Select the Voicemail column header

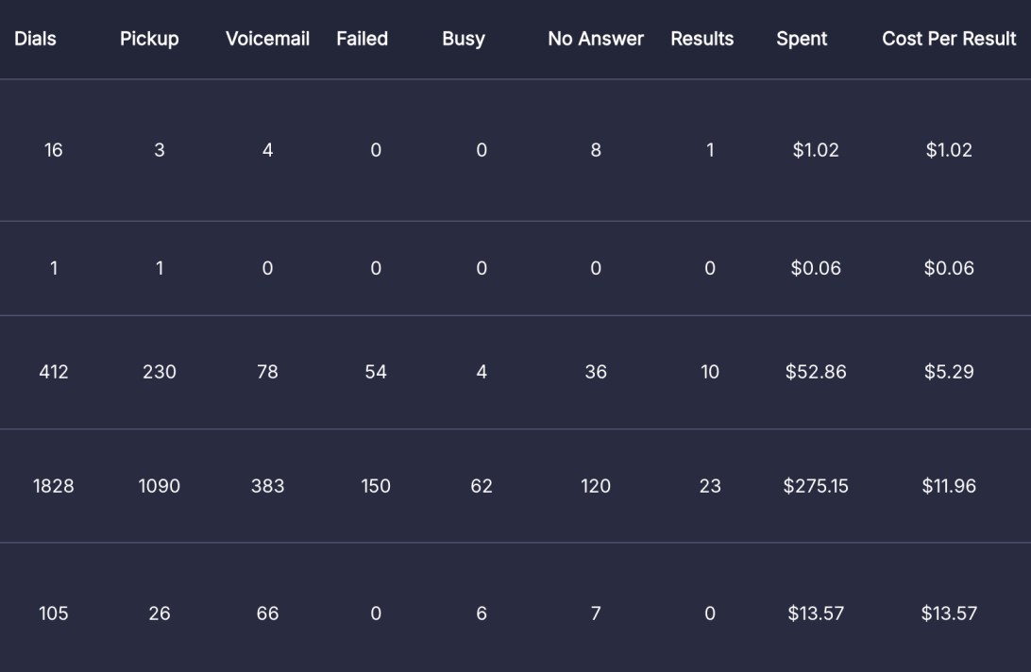(267, 39)
